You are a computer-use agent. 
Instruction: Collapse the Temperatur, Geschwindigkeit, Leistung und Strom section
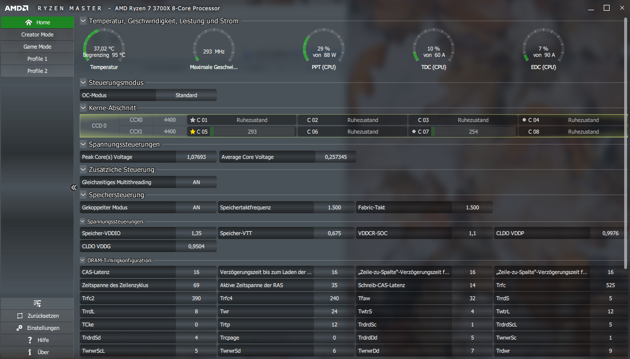coord(83,21)
